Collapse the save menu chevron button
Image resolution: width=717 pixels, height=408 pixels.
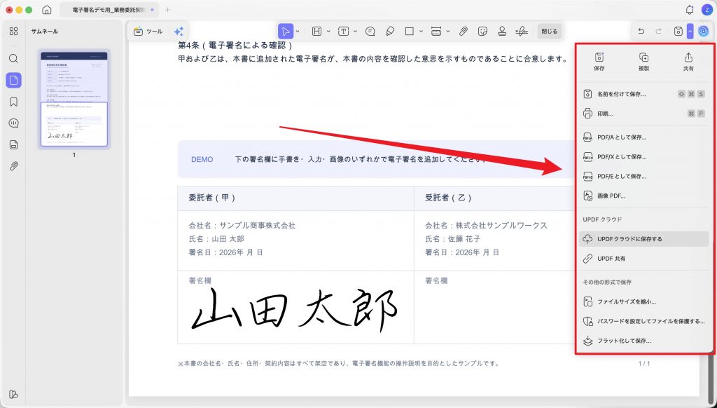click(x=690, y=31)
